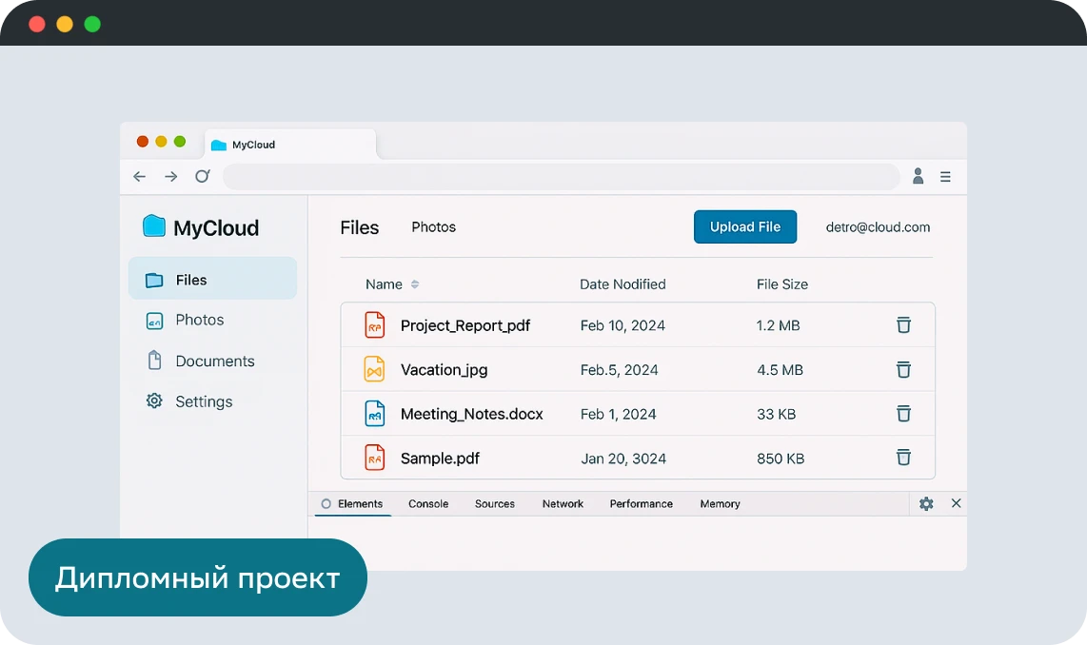Select Documents in the sidebar
This screenshot has width=1087, height=645.
(x=214, y=362)
